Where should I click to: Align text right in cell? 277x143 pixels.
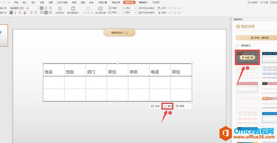(x=50, y=8)
